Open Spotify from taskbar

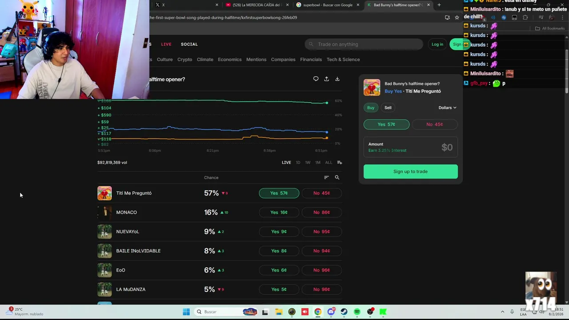click(x=357, y=312)
